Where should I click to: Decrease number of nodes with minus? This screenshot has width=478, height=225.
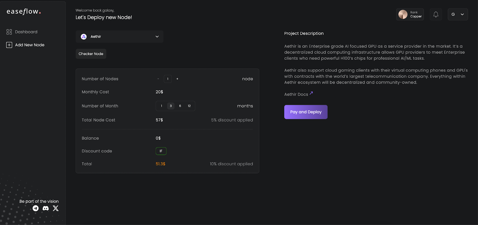point(158,79)
